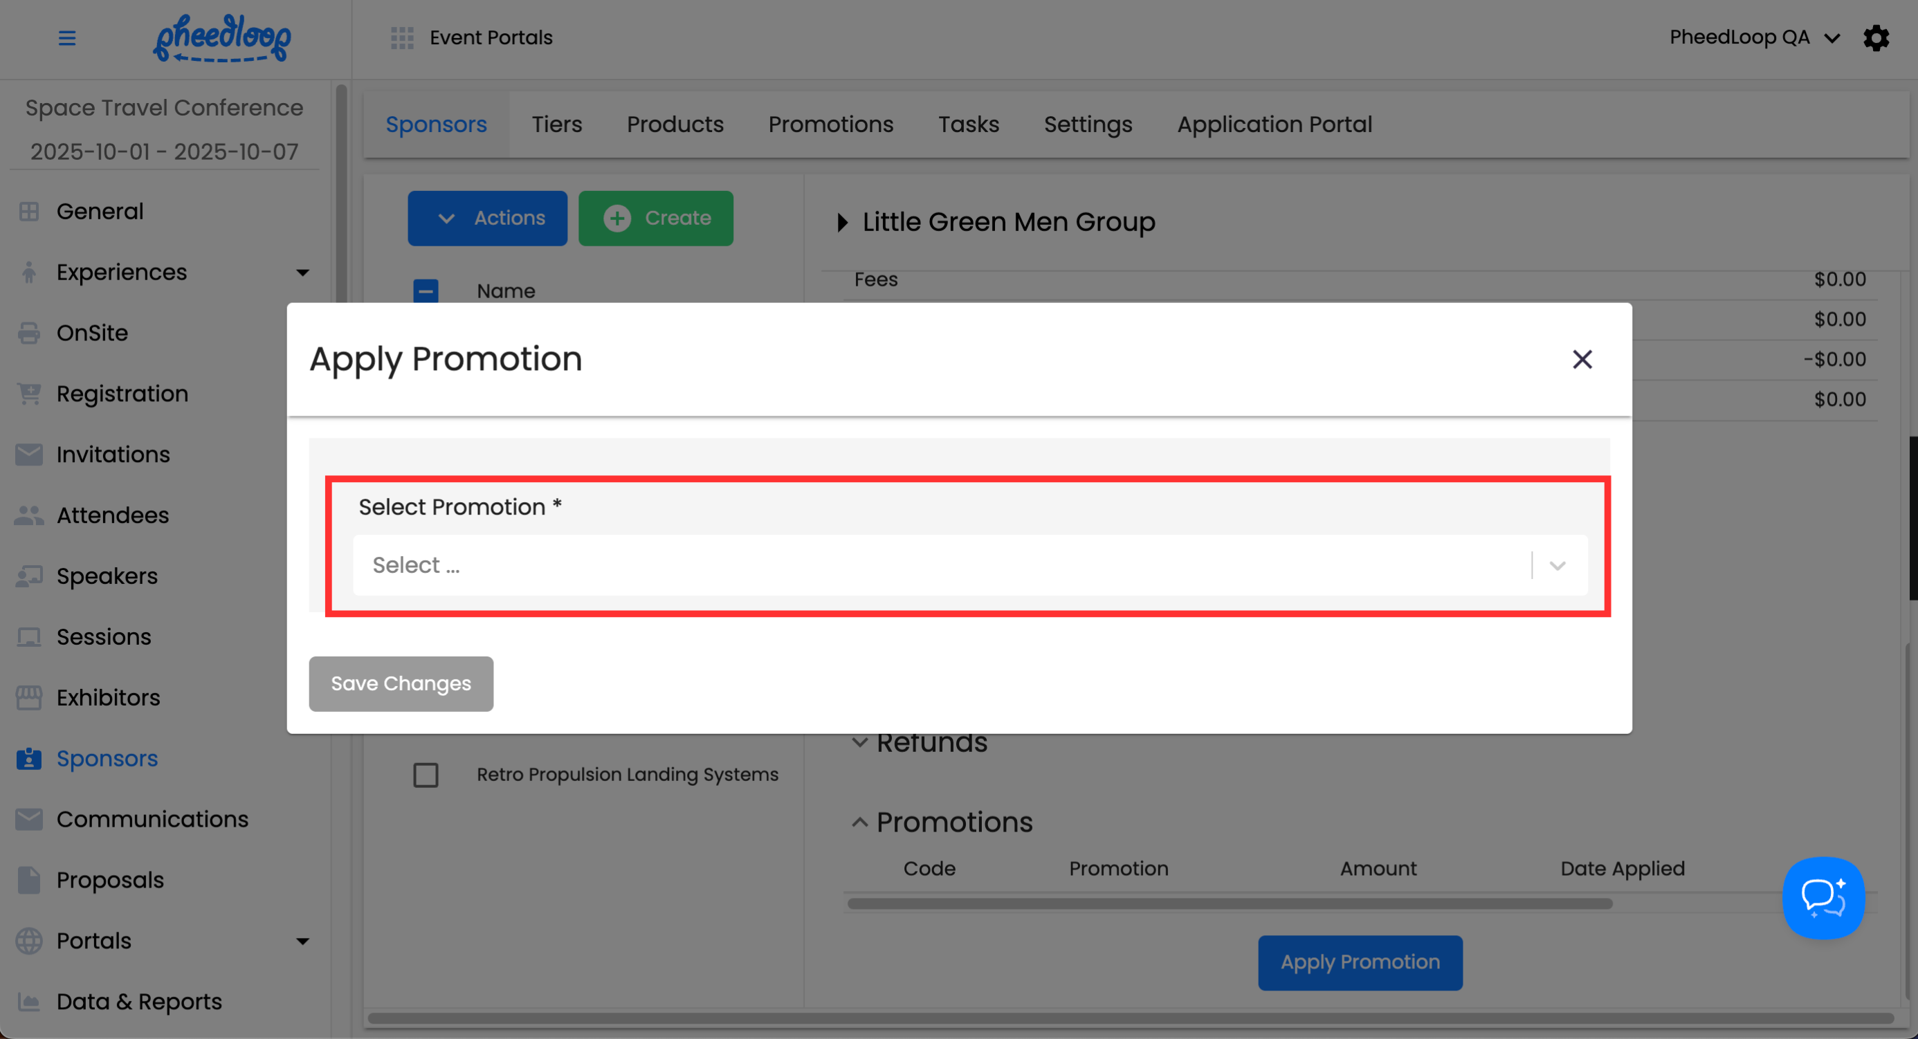Open the Event Portals grid icon
The height and width of the screenshot is (1039, 1918).
point(402,37)
